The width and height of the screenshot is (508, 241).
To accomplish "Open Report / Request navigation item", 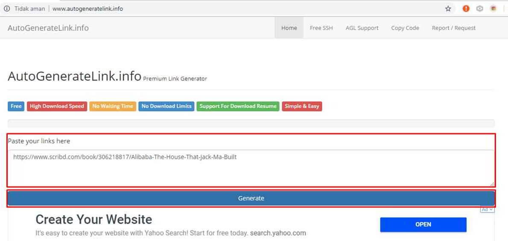I will pos(453,28).
